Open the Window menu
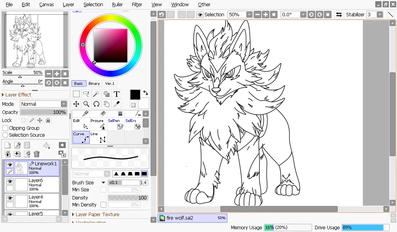Viewport: 397px width, 232px height. coord(180,4)
